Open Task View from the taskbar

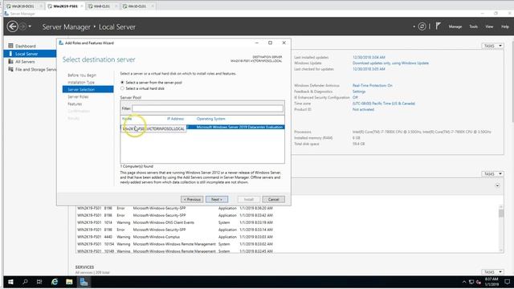point(39,282)
